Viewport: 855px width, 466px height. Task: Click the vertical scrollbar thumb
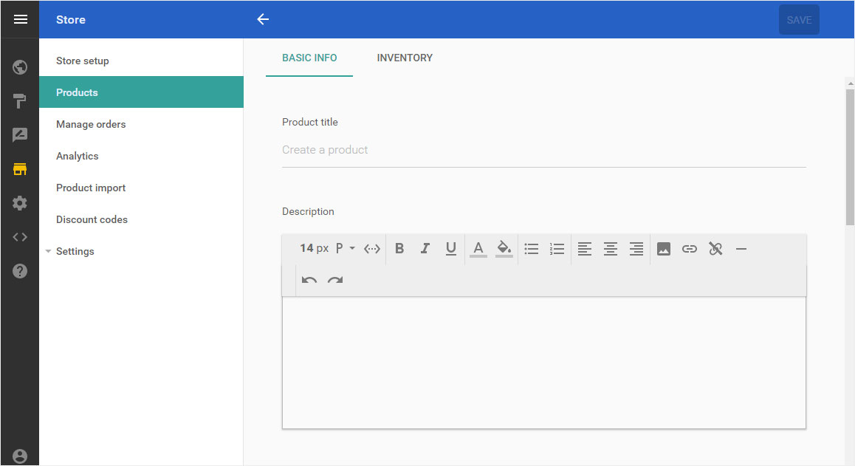click(x=850, y=157)
